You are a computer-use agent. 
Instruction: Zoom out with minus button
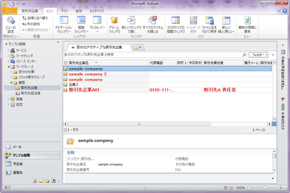pyautogui.click(x=249, y=188)
